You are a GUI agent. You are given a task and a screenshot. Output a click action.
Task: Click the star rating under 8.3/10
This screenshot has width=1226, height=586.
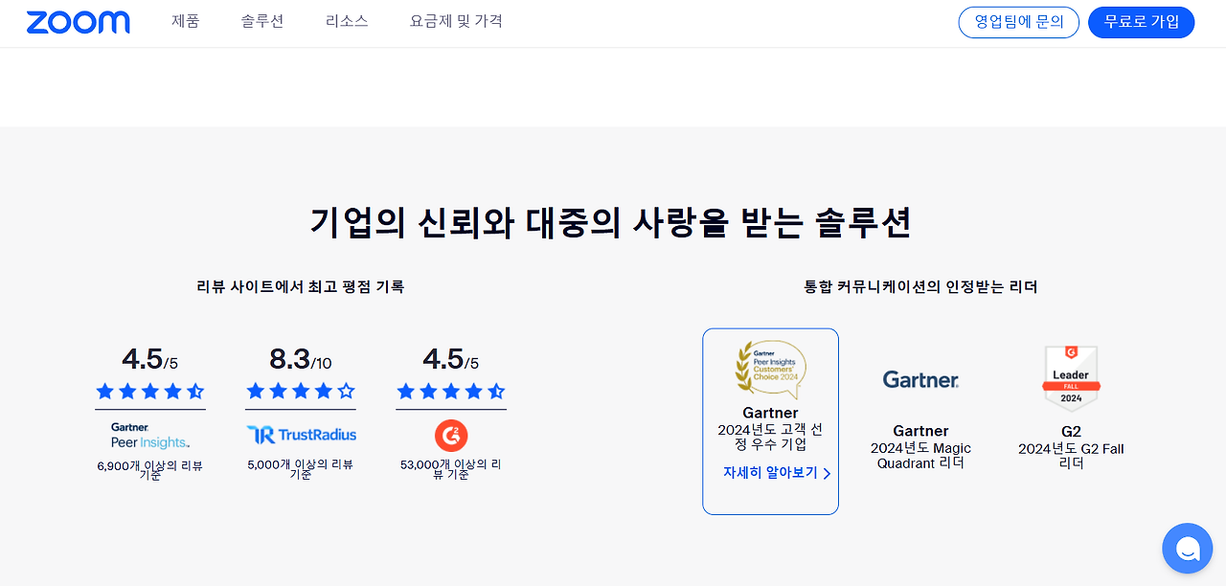301,391
